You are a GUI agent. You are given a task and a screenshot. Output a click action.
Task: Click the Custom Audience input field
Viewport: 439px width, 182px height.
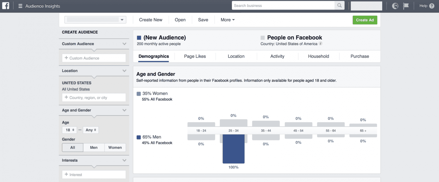click(94, 58)
